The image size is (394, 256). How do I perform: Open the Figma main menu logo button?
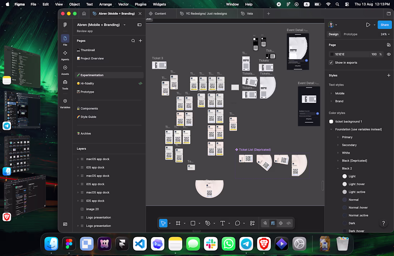pyautogui.click(x=65, y=25)
